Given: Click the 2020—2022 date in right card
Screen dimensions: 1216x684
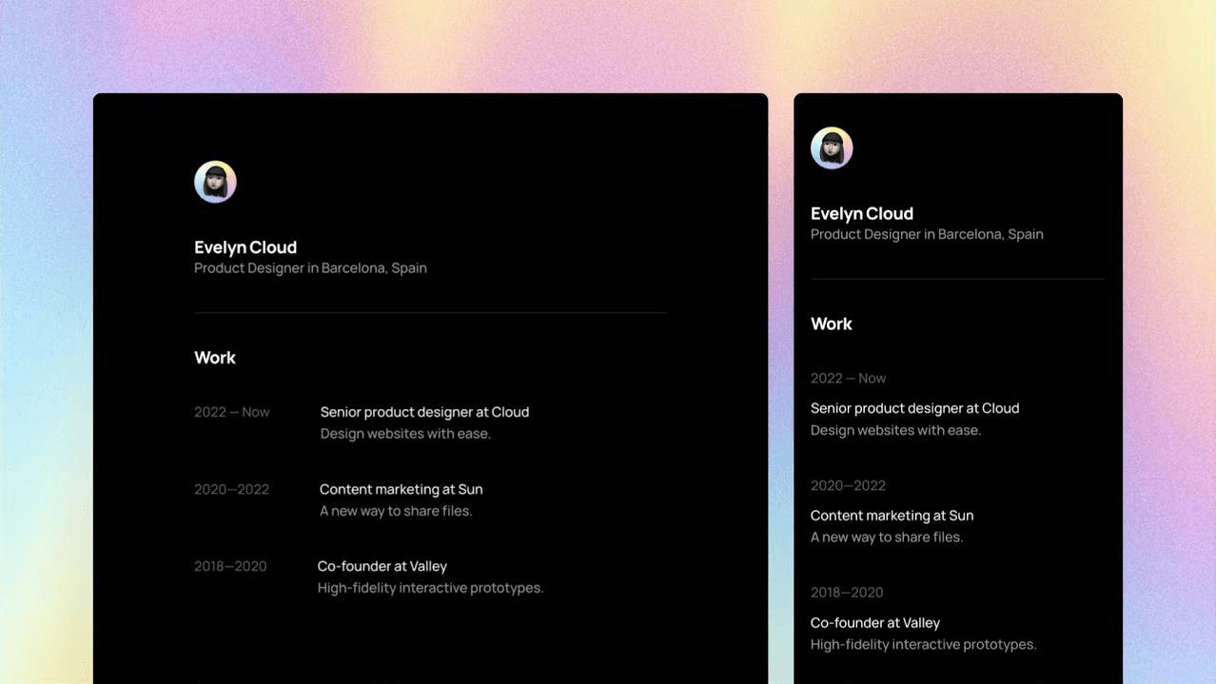Looking at the screenshot, I should click(848, 485).
